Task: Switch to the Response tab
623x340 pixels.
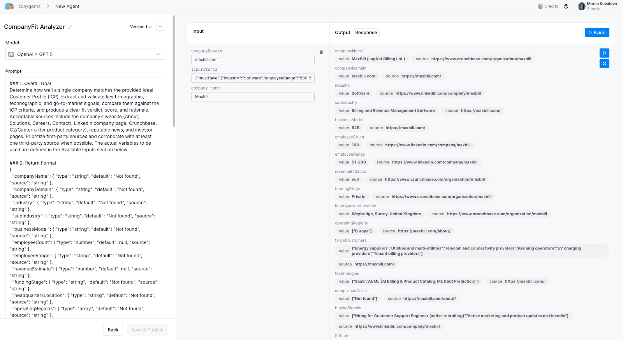Action: tap(366, 33)
